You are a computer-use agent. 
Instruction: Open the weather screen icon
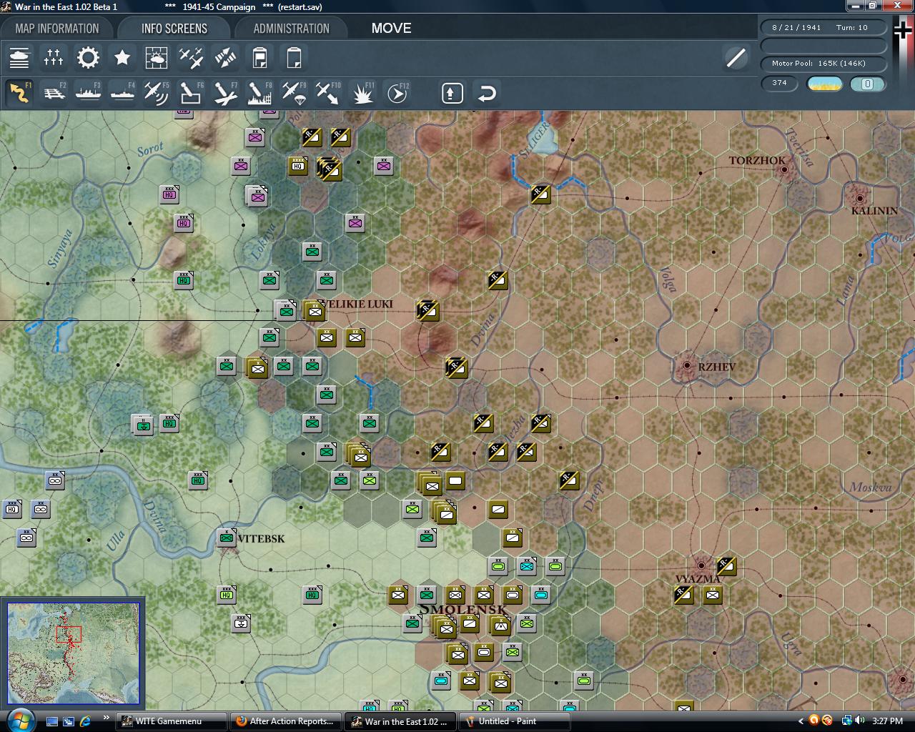click(x=157, y=58)
